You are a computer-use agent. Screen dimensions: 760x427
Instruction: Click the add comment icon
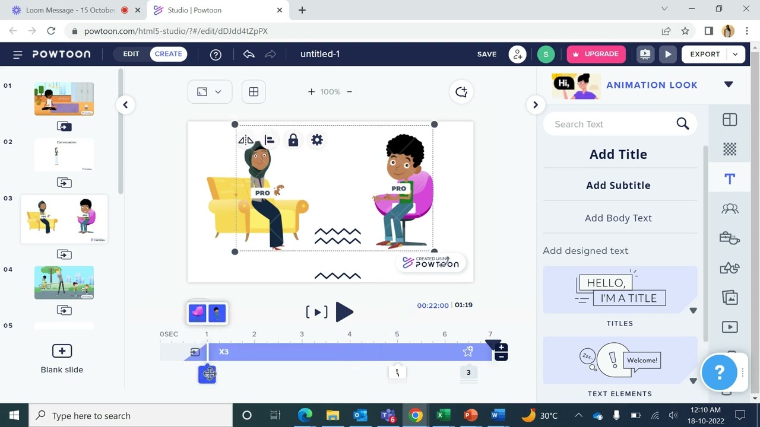click(x=461, y=92)
